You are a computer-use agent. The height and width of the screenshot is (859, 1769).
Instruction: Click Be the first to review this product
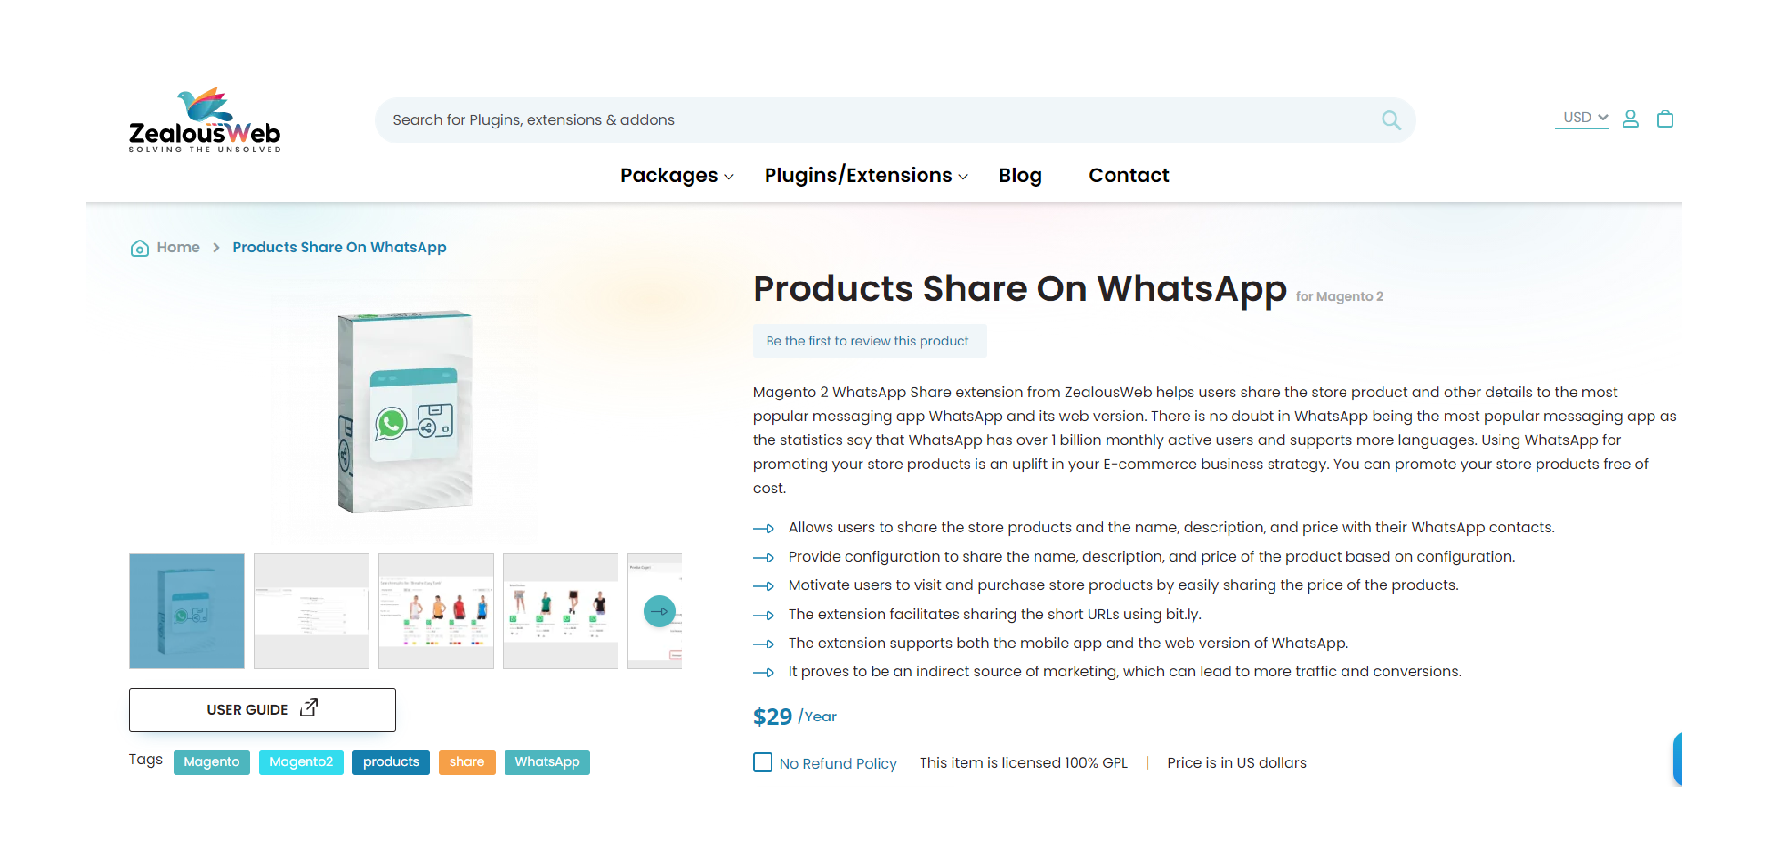tap(869, 340)
